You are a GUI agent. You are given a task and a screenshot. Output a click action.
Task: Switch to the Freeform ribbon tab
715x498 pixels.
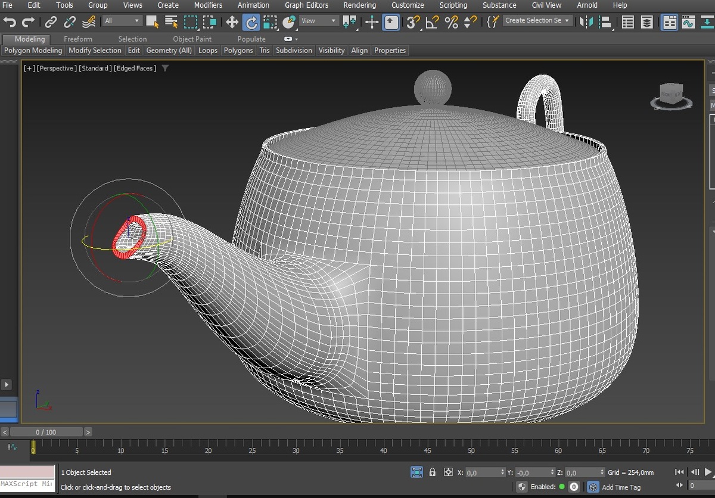tap(78, 39)
